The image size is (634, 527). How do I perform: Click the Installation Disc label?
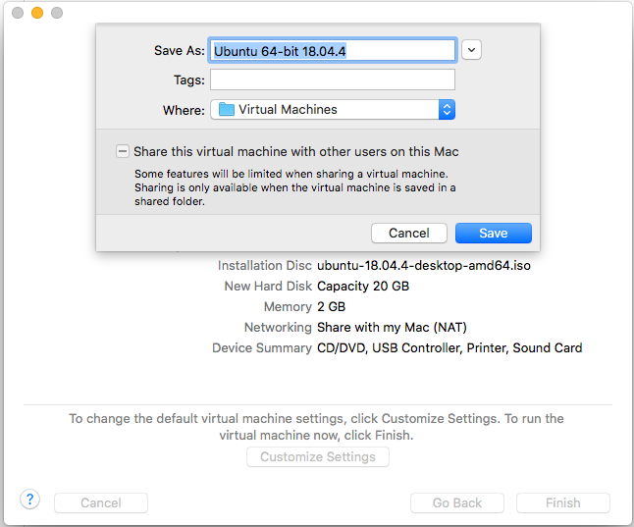click(x=265, y=266)
